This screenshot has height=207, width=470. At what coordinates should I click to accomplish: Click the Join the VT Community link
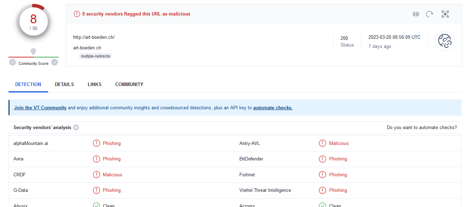tap(40, 108)
